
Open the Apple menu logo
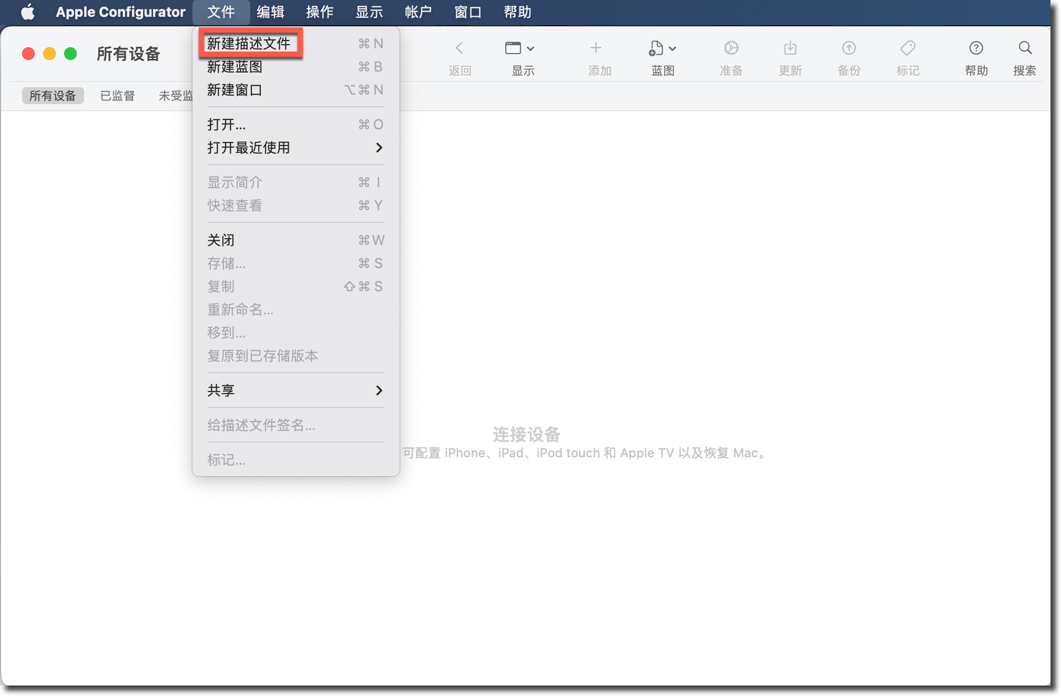(x=28, y=12)
